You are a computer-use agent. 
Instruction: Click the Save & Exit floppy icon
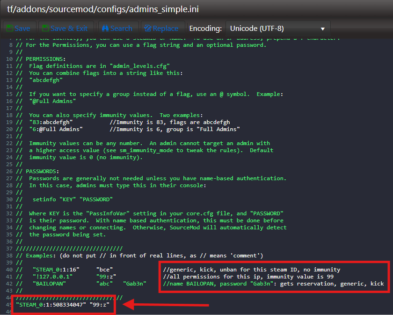[46, 29]
